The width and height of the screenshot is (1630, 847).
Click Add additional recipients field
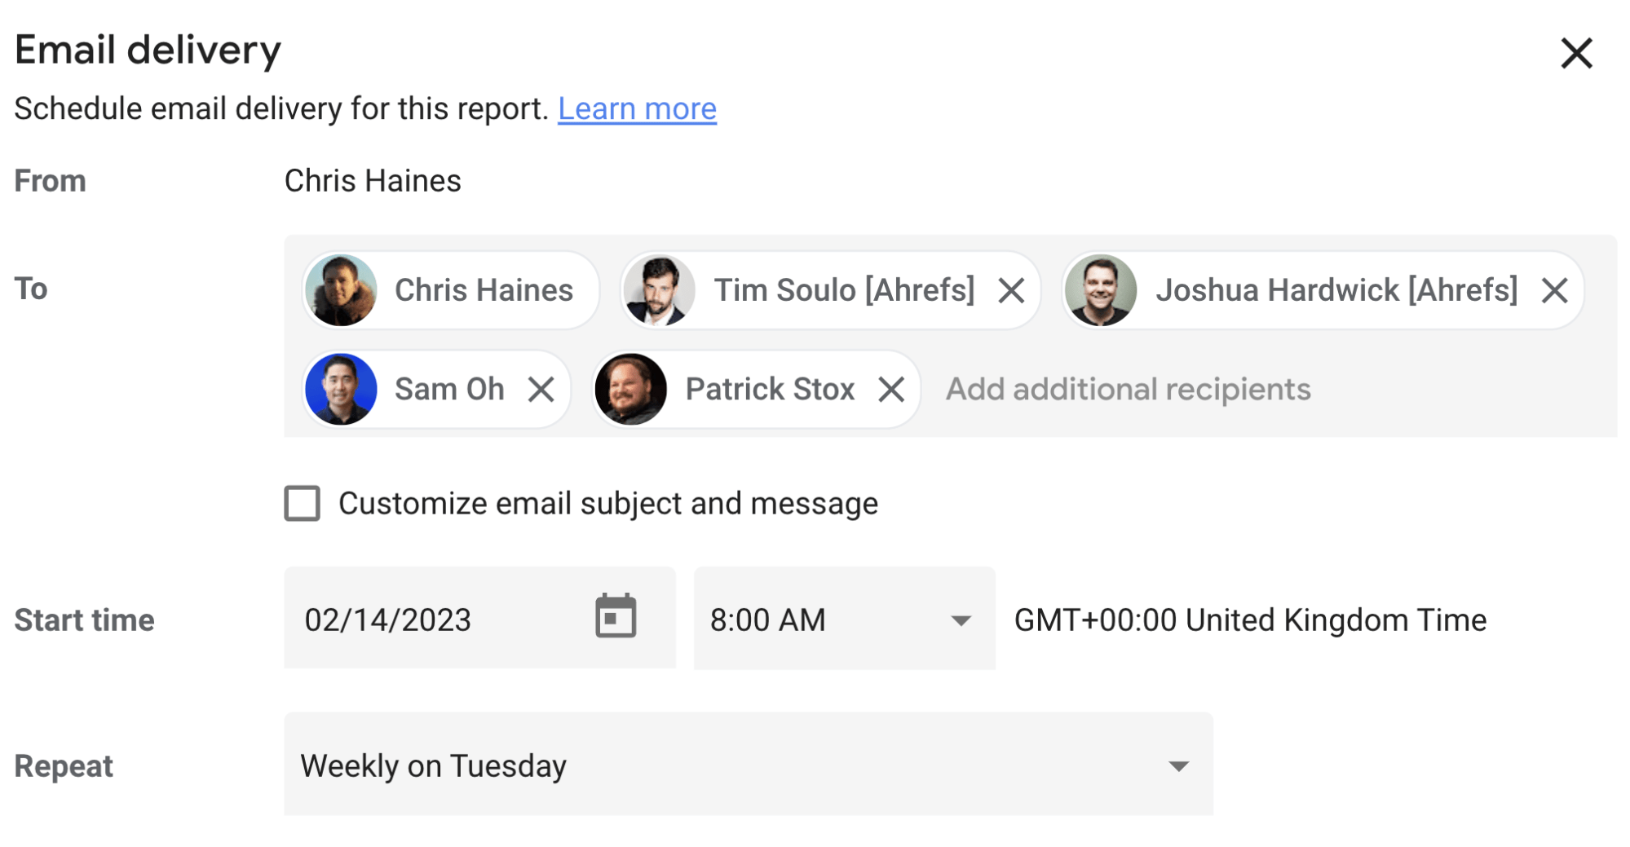pyautogui.click(x=1127, y=389)
